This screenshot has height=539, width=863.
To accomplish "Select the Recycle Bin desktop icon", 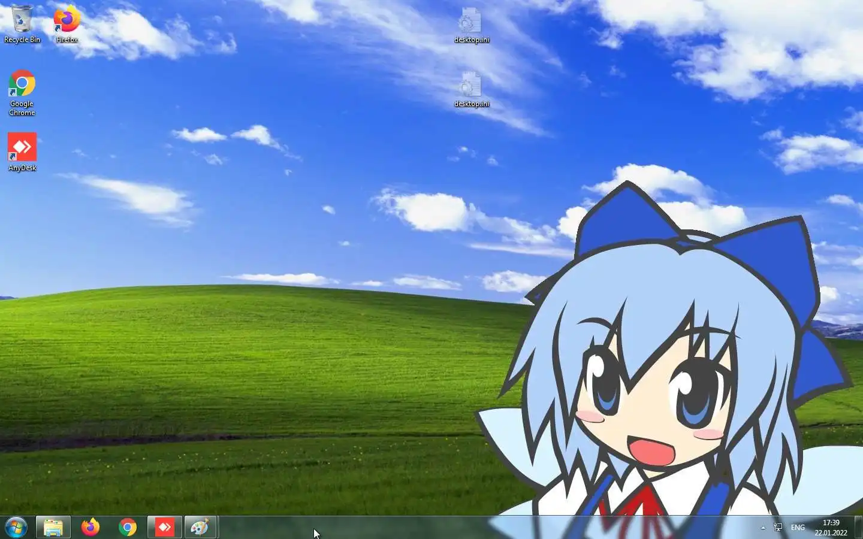I will point(22,24).
